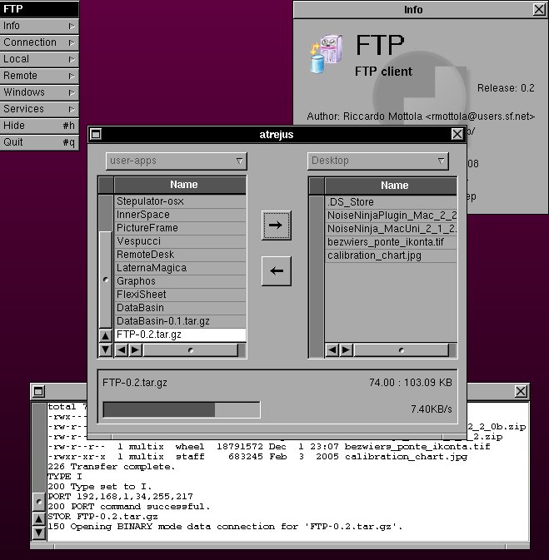
Task: Open the Desktop remote path dropdown
Action: 377,161
